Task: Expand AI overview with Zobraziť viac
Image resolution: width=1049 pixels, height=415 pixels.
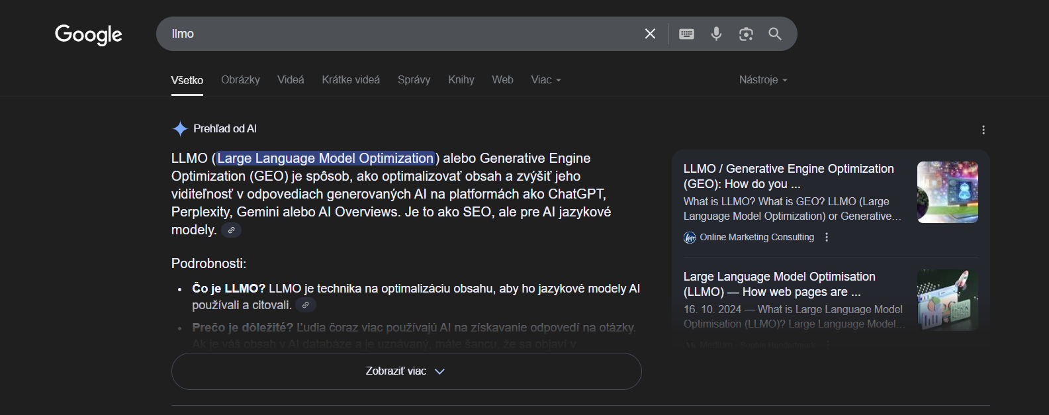Action: click(x=406, y=371)
